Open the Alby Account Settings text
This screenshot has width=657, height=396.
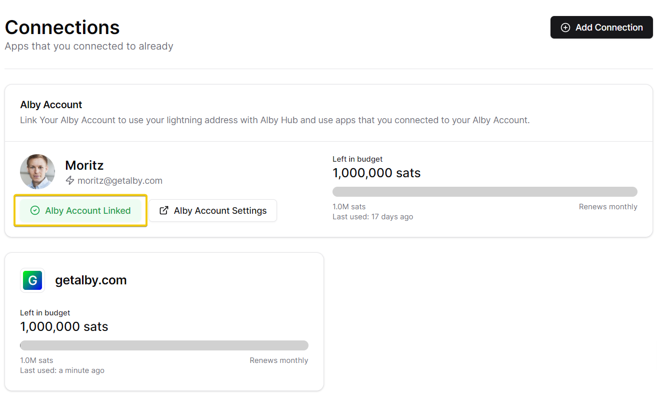click(x=220, y=211)
